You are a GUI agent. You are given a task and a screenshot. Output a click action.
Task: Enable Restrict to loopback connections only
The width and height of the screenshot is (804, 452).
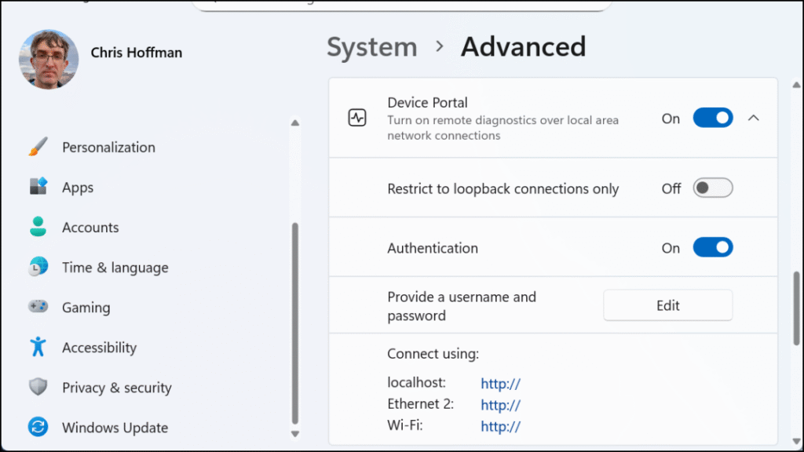(x=712, y=188)
